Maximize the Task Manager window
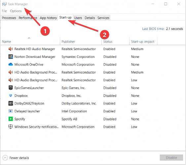 click(x=166, y=4)
